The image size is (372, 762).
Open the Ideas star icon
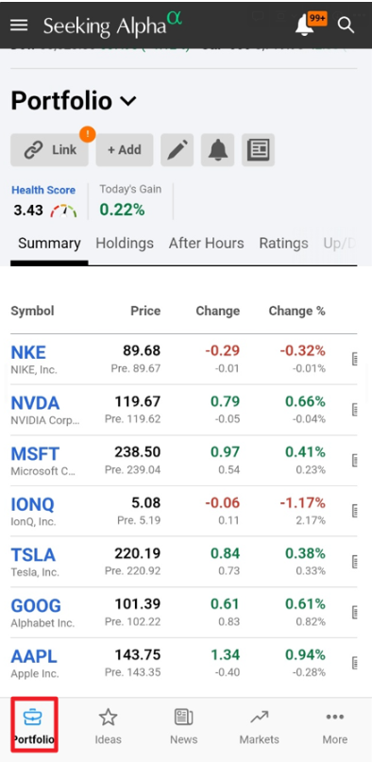[108, 718]
